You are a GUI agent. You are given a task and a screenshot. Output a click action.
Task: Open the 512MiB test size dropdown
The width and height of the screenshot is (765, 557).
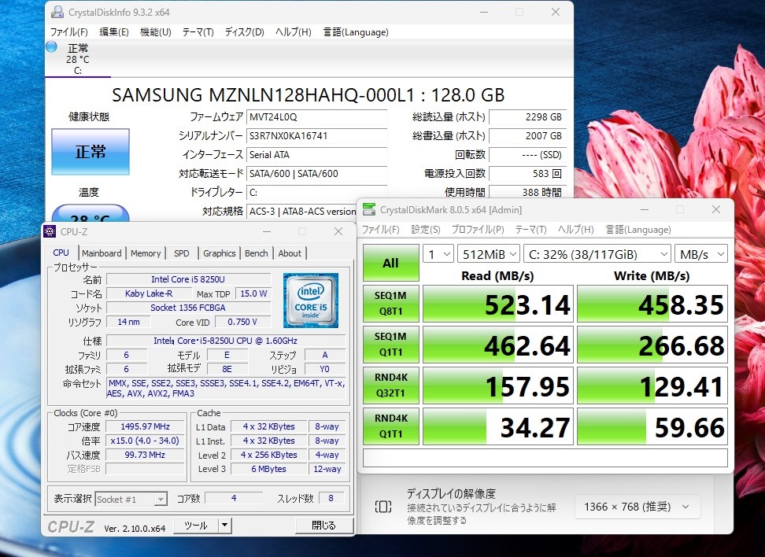pyautogui.click(x=489, y=254)
